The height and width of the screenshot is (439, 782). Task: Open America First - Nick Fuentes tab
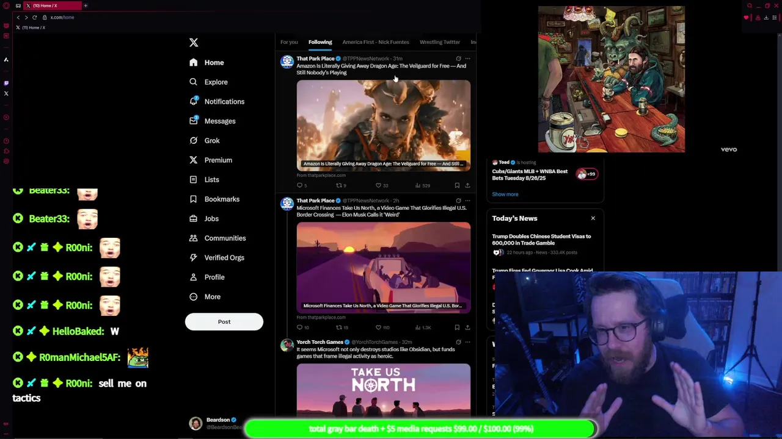[376, 42]
